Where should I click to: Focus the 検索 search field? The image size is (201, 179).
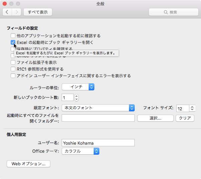(x=174, y=12)
